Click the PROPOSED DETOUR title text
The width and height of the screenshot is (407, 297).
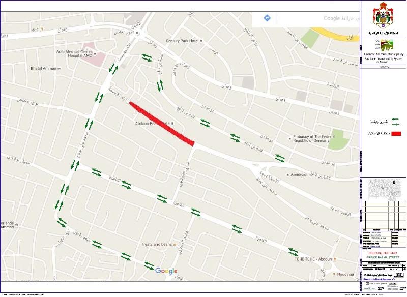pos(383,253)
